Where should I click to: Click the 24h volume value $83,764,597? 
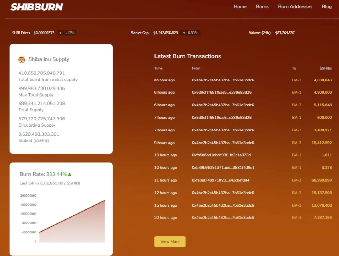click(x=285, y=33)
